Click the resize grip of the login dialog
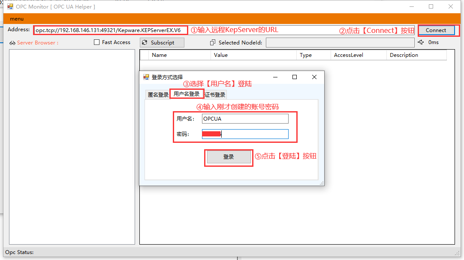The width and height of the screenshot is (464, 260). tap(322, 183)
